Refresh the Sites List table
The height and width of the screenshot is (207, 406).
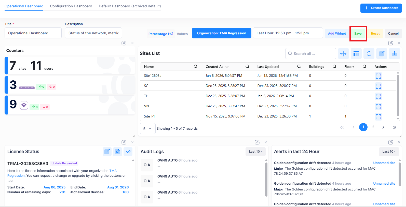(x=369, y=53)
